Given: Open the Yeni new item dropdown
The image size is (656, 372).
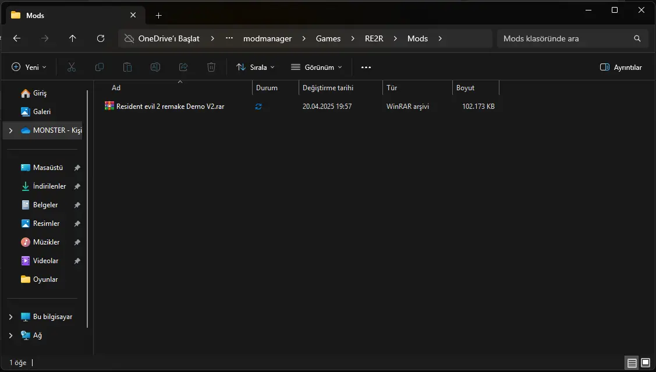Looking at the screenshot, I should [x=29, y=67].
